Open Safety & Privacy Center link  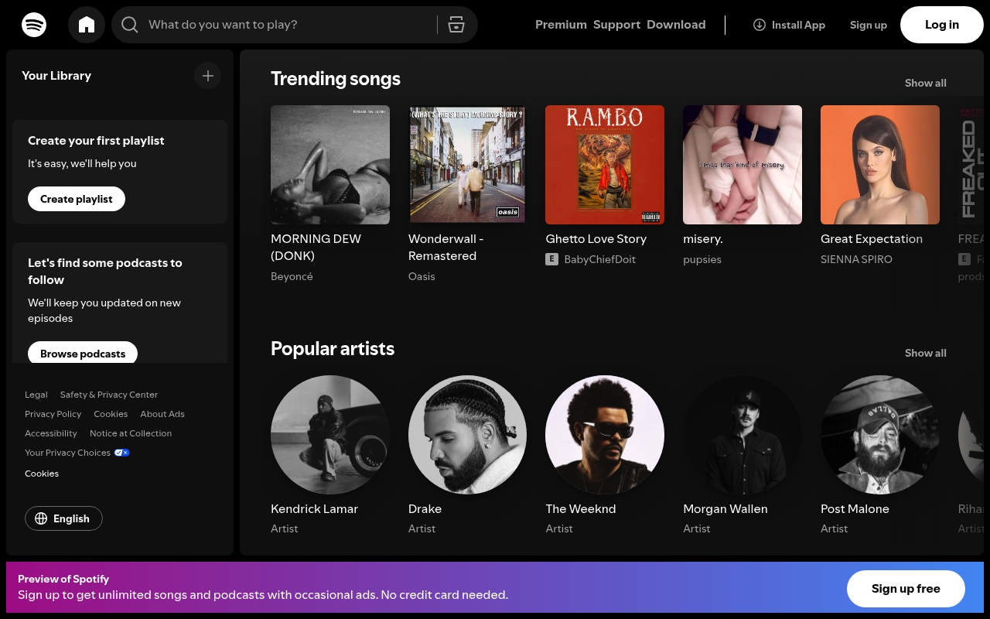coord(109,395)
